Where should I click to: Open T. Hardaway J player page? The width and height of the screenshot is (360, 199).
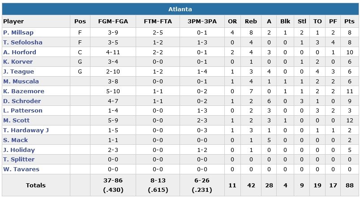point(26,130)
